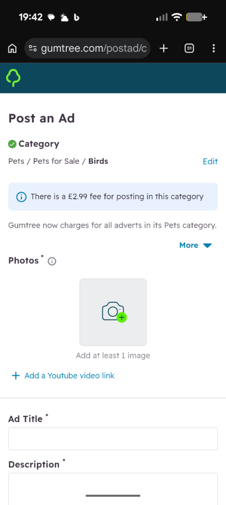
Task: Add a Youtube video link
Action: [69, 375]
